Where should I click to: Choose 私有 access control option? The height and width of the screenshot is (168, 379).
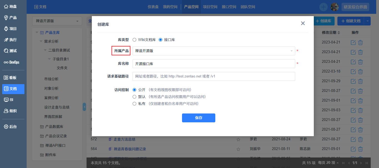[x=135, y=104]
